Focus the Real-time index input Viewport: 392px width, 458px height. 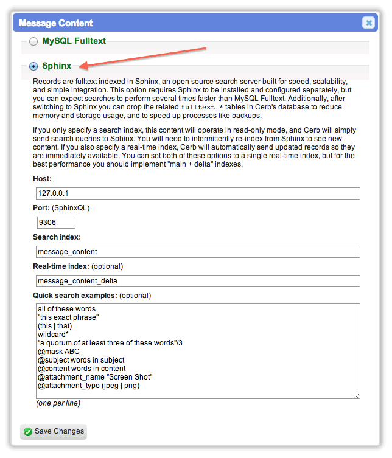(x=198, y=281)
